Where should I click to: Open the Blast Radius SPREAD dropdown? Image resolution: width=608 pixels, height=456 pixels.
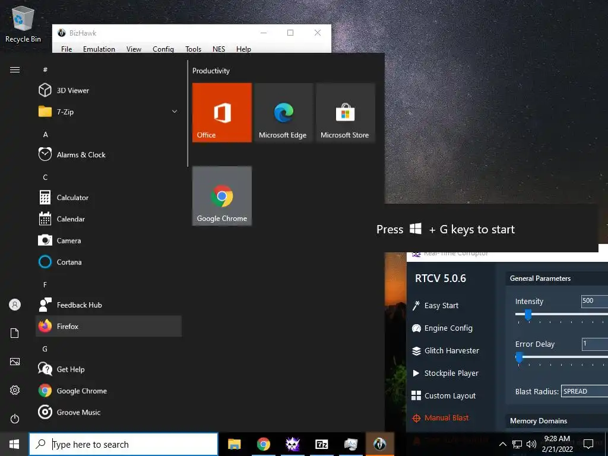tap(584, 391)
